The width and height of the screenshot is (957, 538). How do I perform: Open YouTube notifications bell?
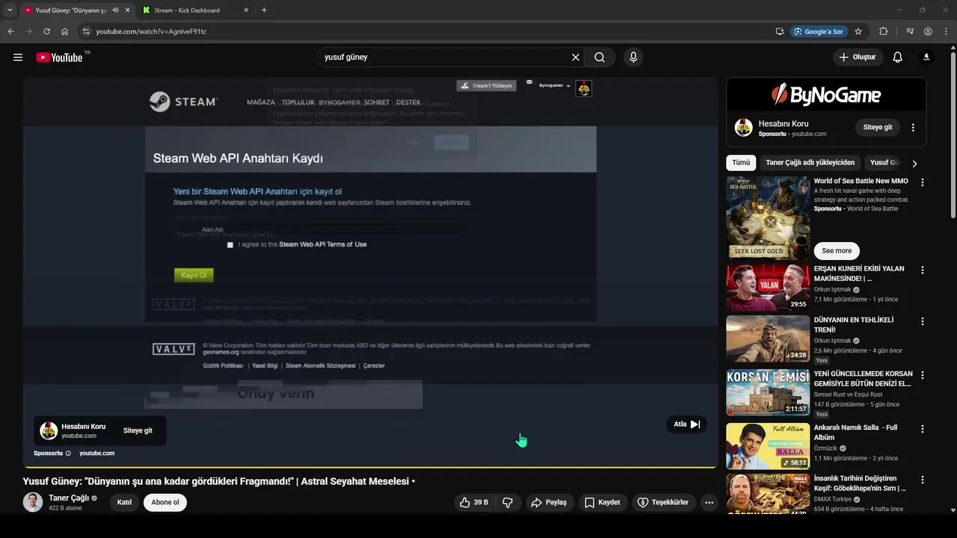[x=898, y=58]
